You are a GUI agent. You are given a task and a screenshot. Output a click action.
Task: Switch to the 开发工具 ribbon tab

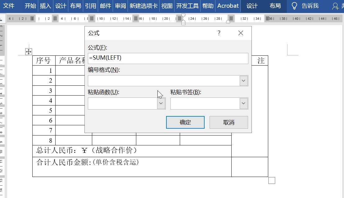187,6
